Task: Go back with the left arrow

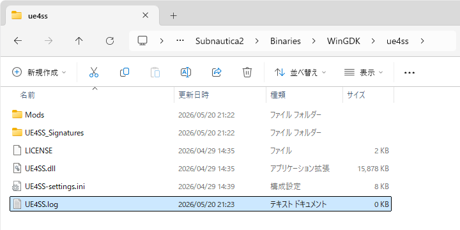Action: (18, 41)
